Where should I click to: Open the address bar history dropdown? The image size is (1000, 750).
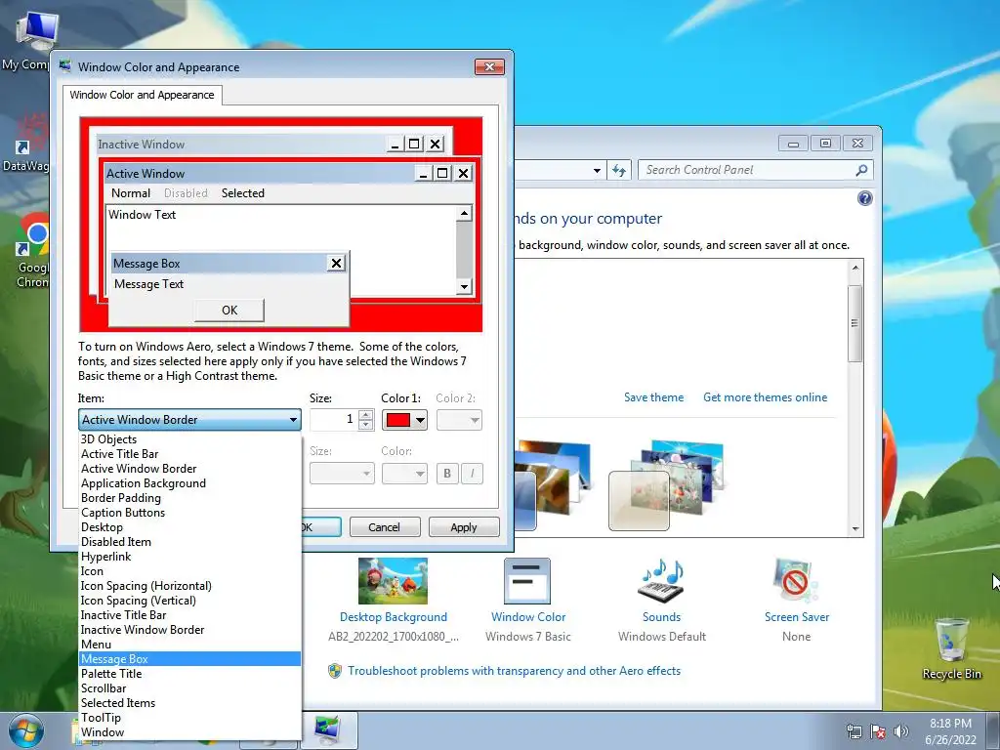[x=597, y=170]
